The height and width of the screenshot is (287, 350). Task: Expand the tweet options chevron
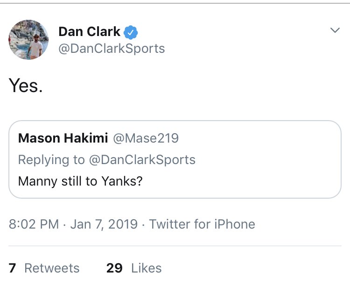pyautogui.click(x=335, y=31)
